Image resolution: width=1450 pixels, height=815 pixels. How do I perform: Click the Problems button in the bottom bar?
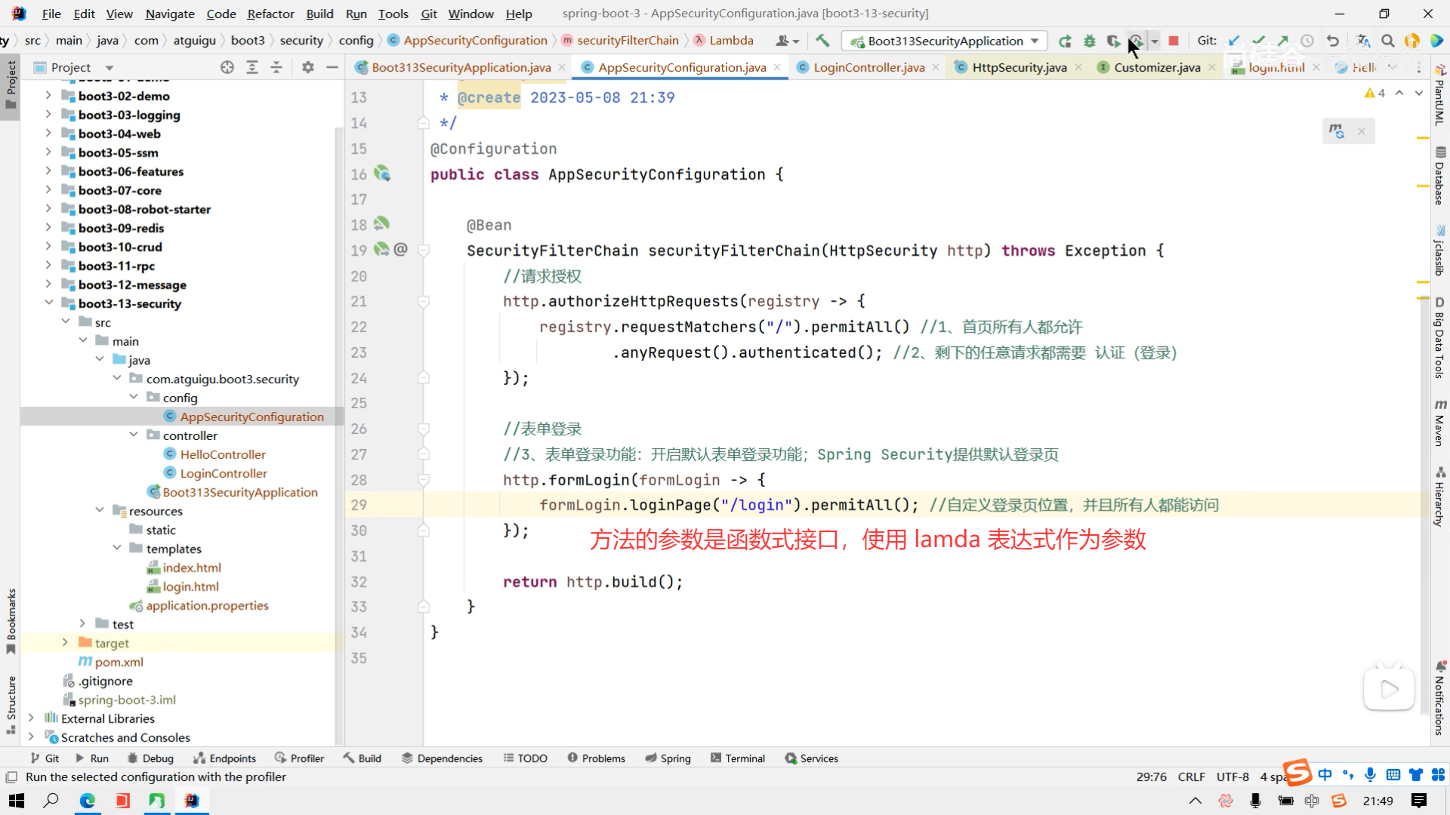(x=596, y=758)
